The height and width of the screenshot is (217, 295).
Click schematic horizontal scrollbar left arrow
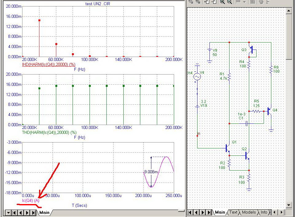point(274,212)
